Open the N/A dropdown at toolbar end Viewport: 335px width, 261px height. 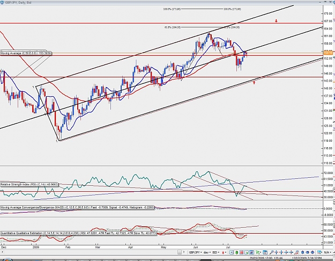[x=327, y=252]
